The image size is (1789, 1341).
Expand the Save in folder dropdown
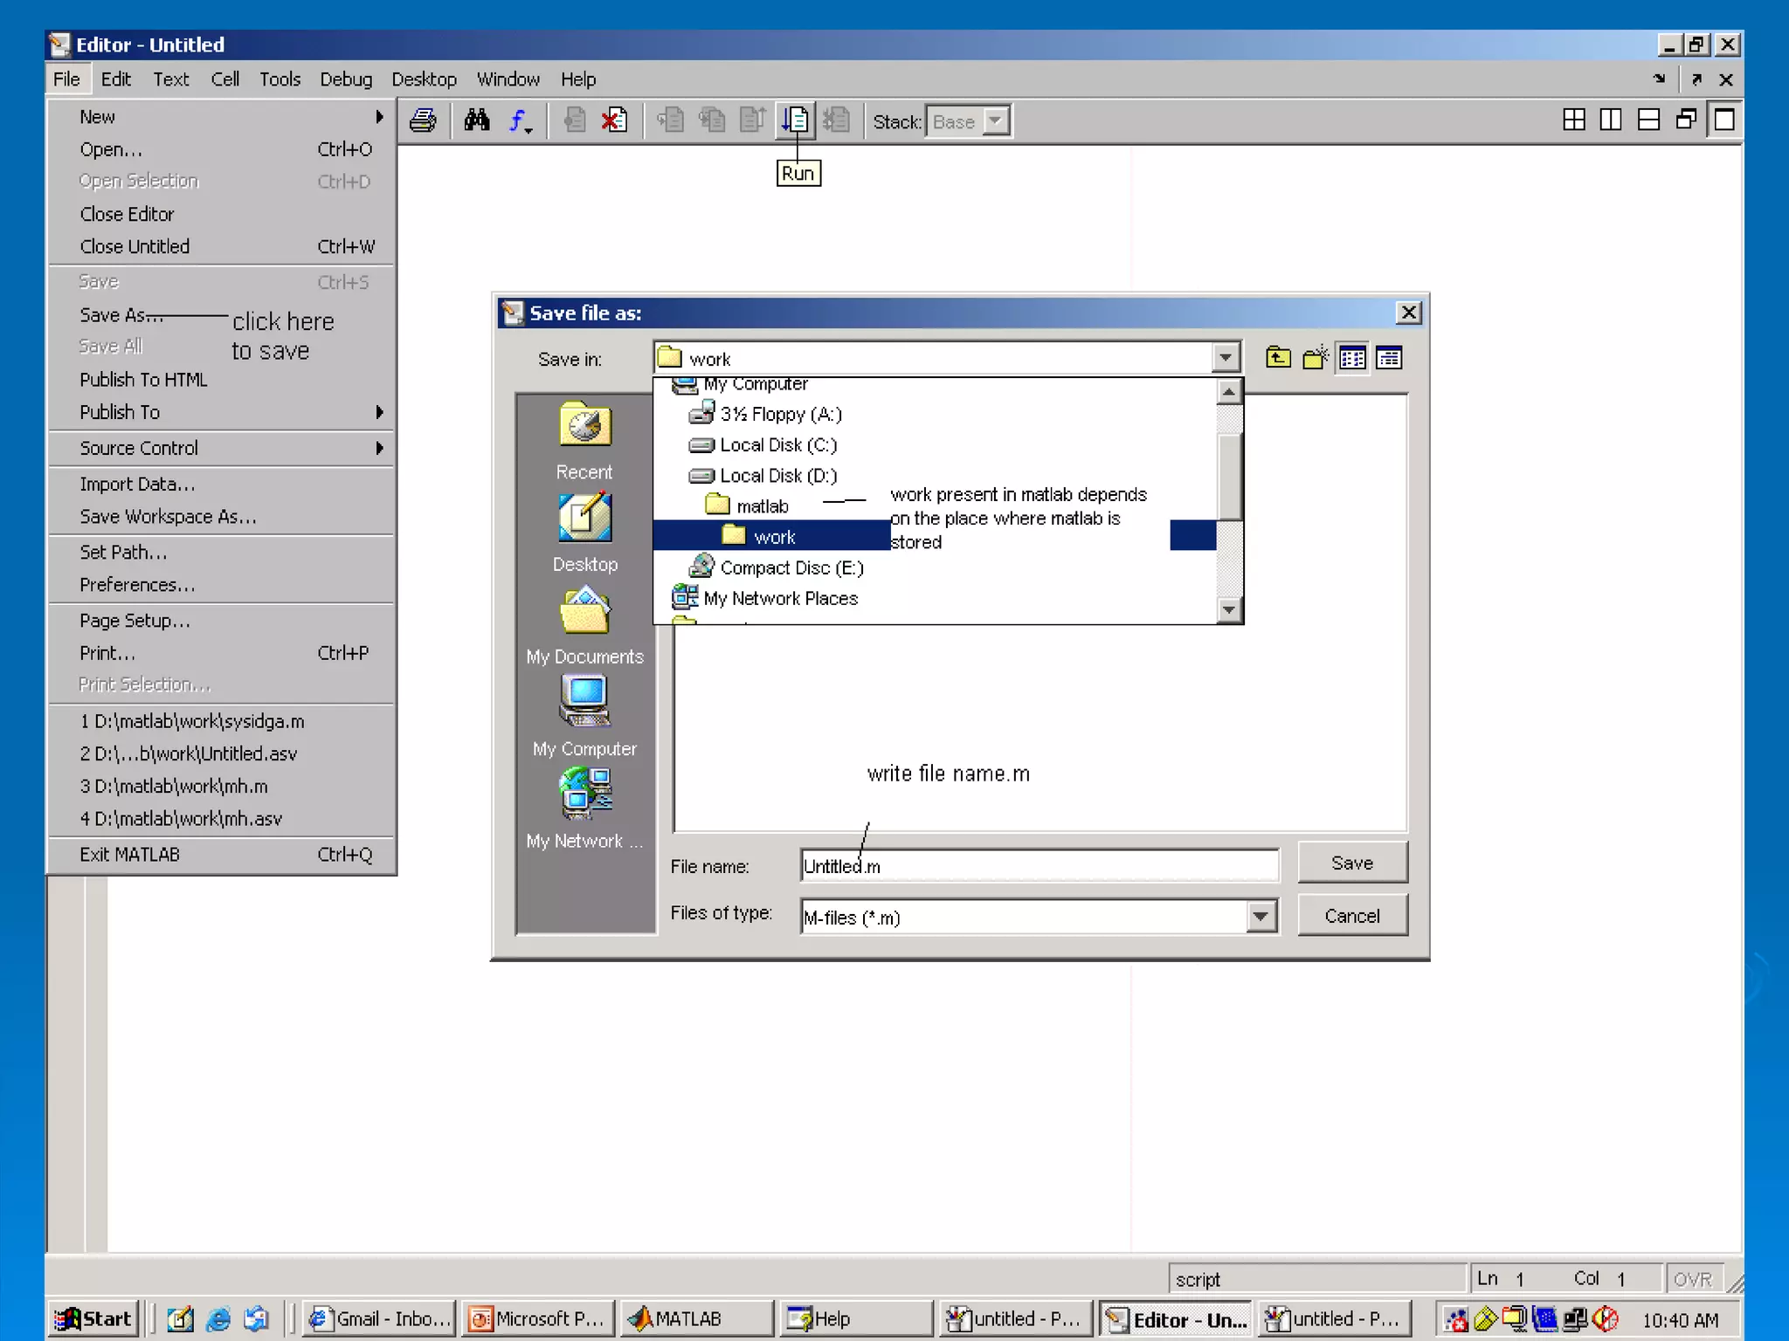[1226, 358]
